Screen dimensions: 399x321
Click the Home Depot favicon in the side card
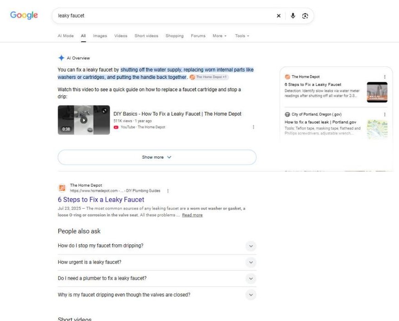coord(287,77)
